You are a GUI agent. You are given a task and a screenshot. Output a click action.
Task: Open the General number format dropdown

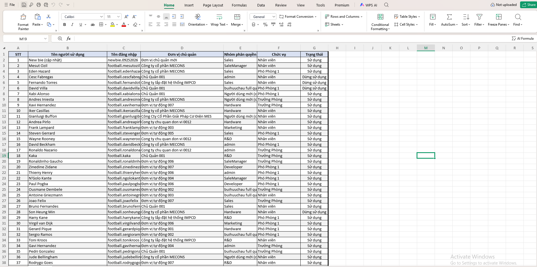point(274,17)
